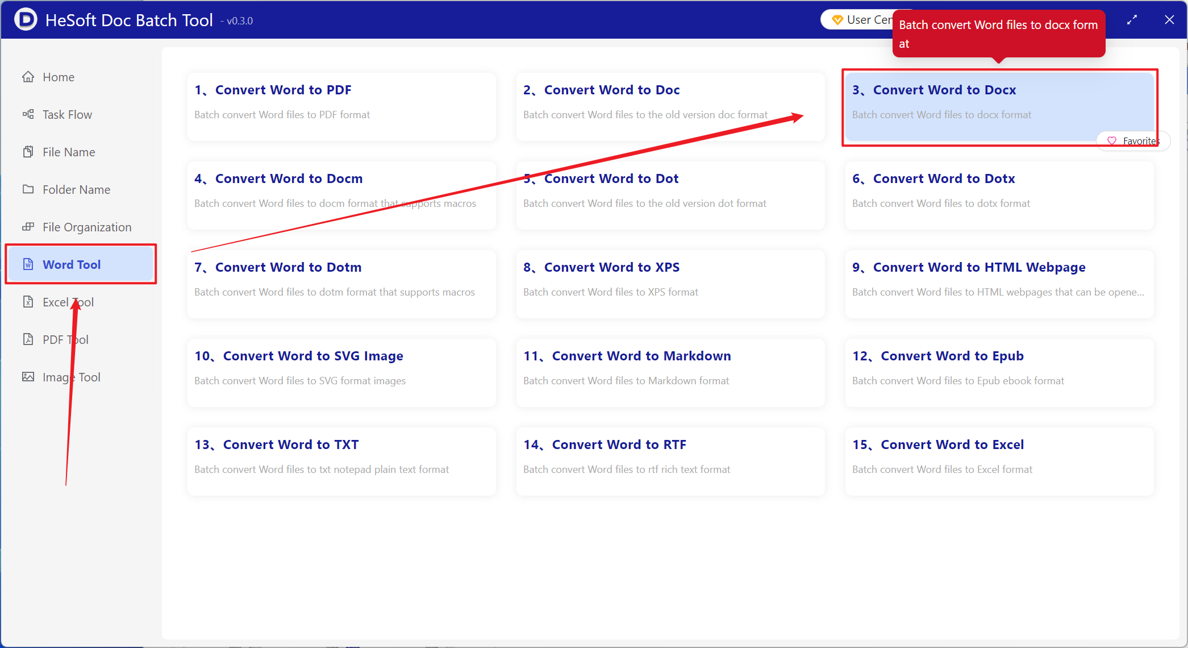Click the Excel Tool file icon
This screenshot has height=648, width=1188.
(28, 302)
